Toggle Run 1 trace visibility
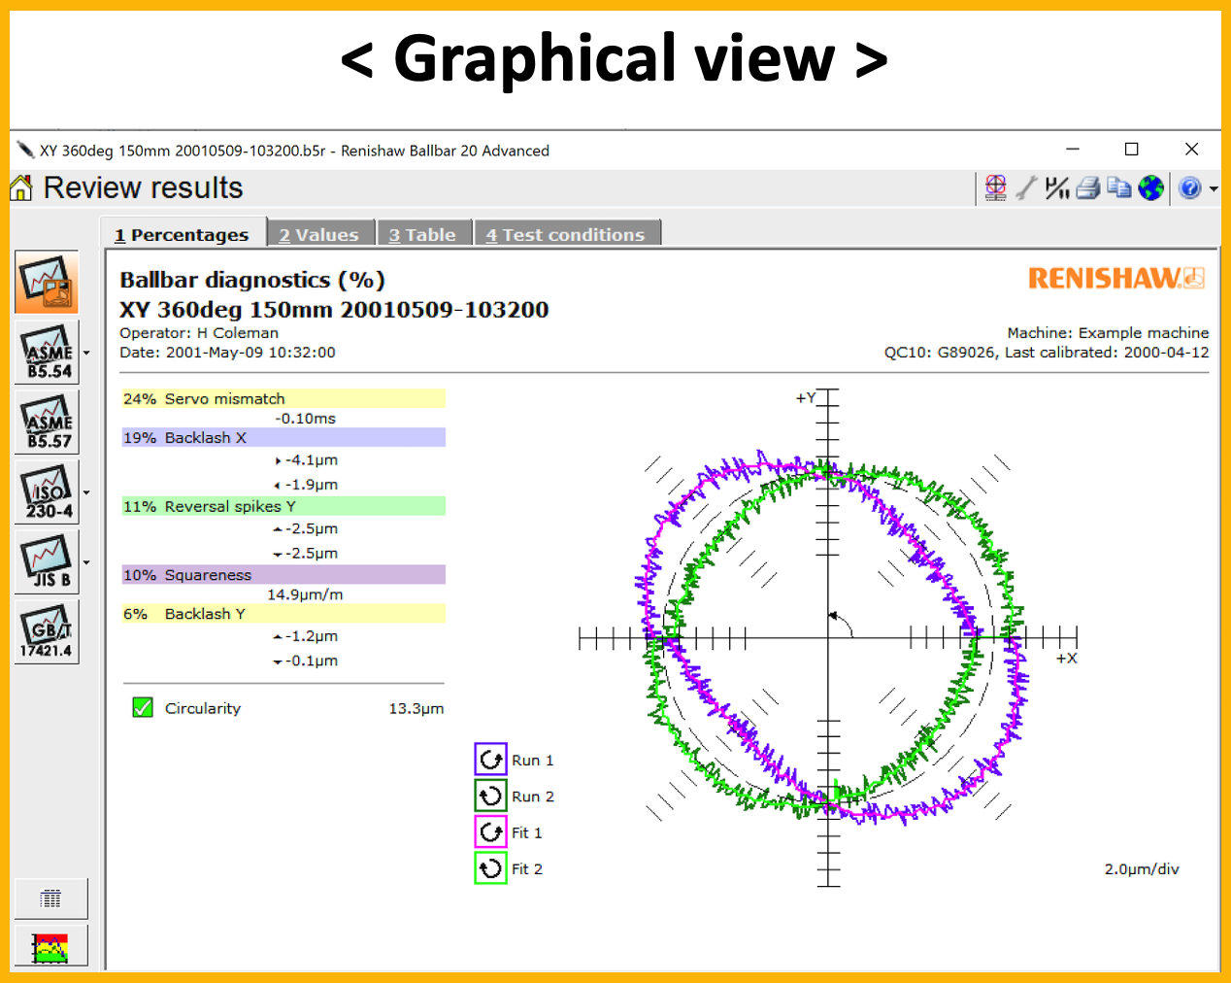This screenshot has height=983, width=1231. coord(491,760)
